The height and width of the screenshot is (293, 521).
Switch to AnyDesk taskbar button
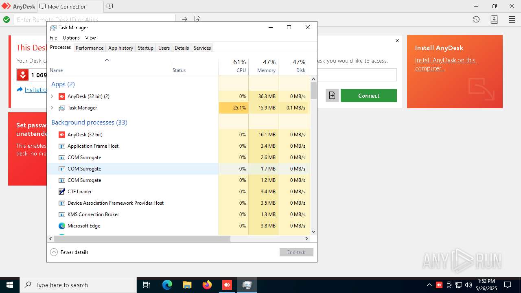227,285
